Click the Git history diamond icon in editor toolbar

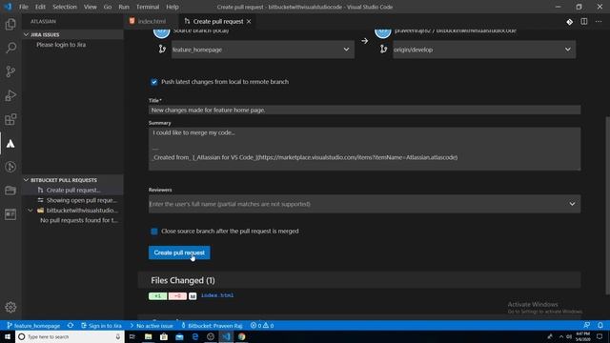(570, 22)
